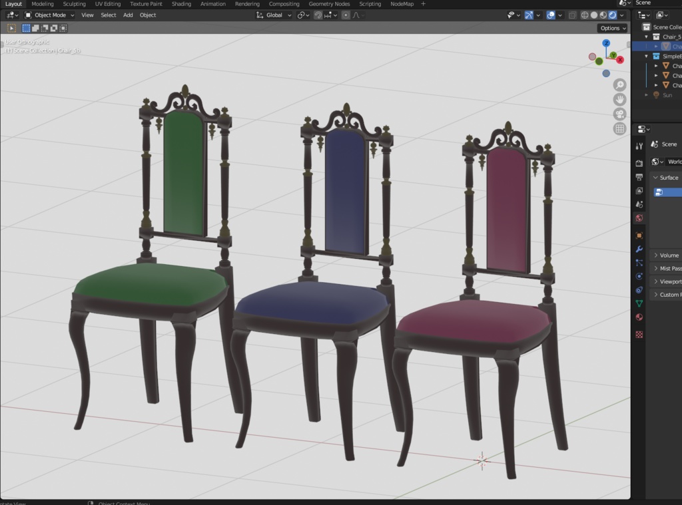The height and width of the screenshot is (505, 682).
Task: Open the Add menu
Action: pos(127,15)
